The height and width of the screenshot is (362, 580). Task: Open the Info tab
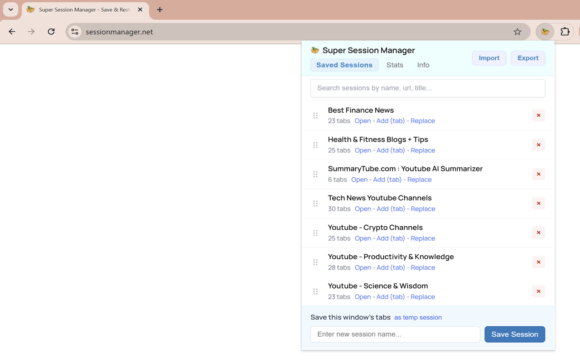point(423,65)
